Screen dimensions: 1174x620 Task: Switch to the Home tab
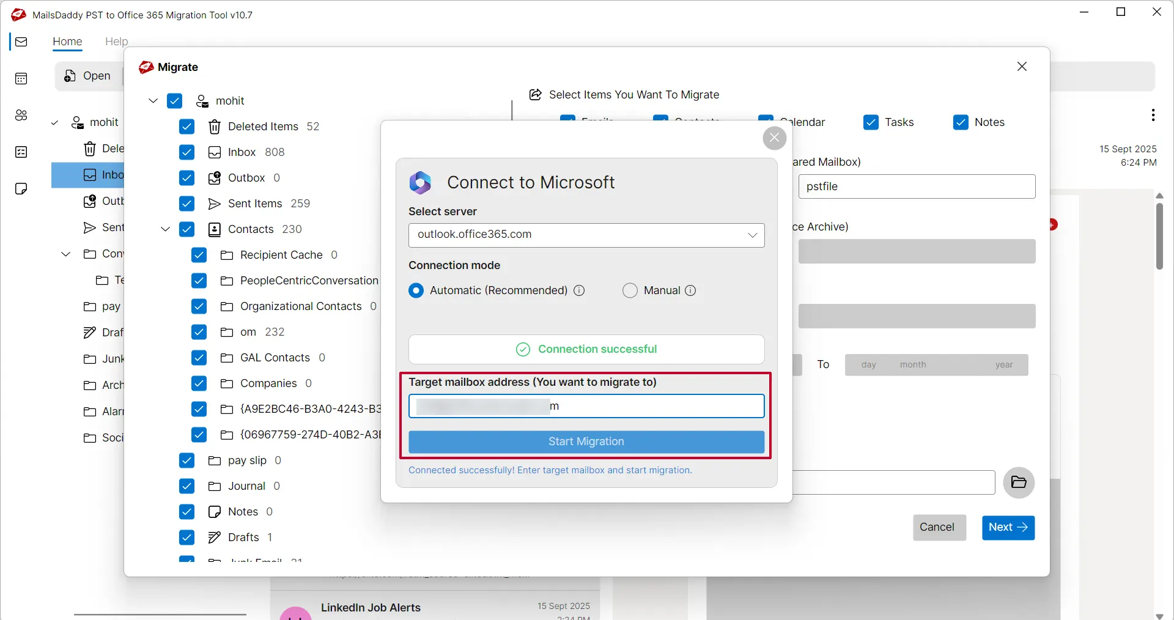point(67,42)
